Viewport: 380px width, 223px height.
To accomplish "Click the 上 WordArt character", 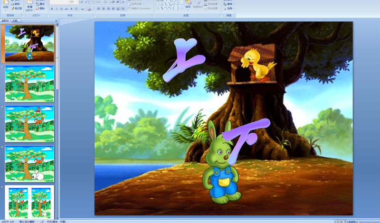I will (x=184, y=59).
